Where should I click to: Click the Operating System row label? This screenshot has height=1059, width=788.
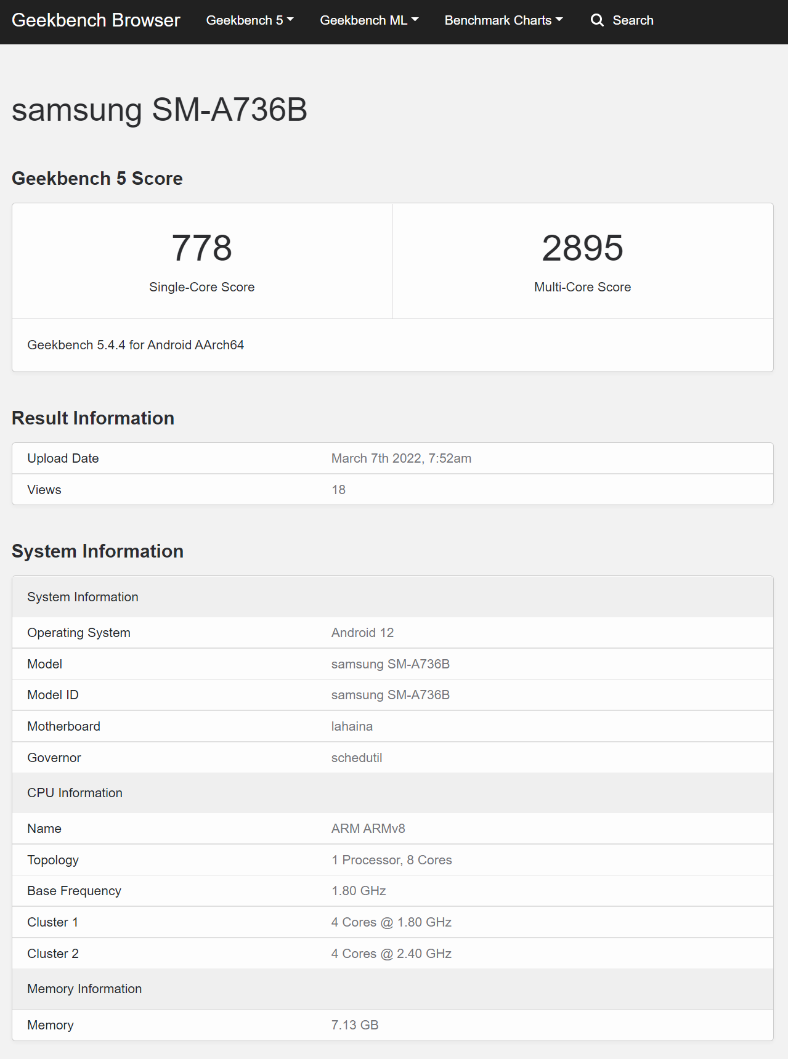[x=79, y=633]
